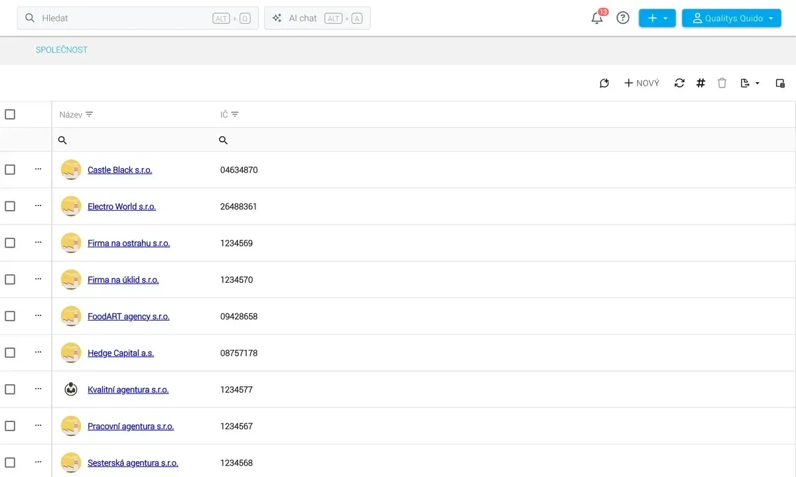Sort by the Název column header

point(71,115)
